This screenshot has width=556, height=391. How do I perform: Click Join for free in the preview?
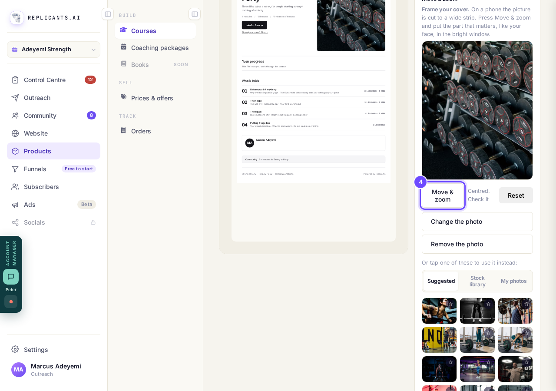(255, 25)
